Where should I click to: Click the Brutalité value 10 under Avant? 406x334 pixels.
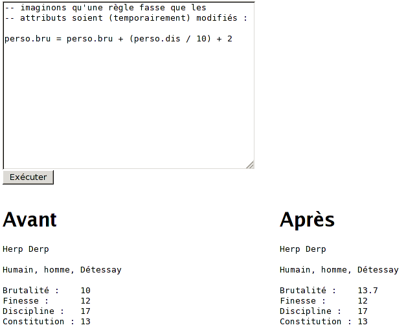point(85,291)
